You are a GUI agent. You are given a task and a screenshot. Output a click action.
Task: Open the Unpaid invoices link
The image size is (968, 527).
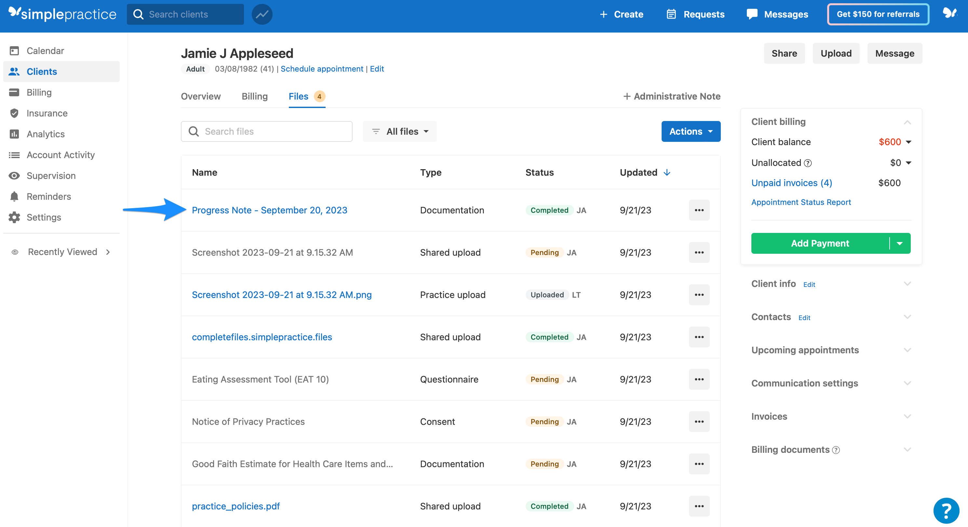791,183
